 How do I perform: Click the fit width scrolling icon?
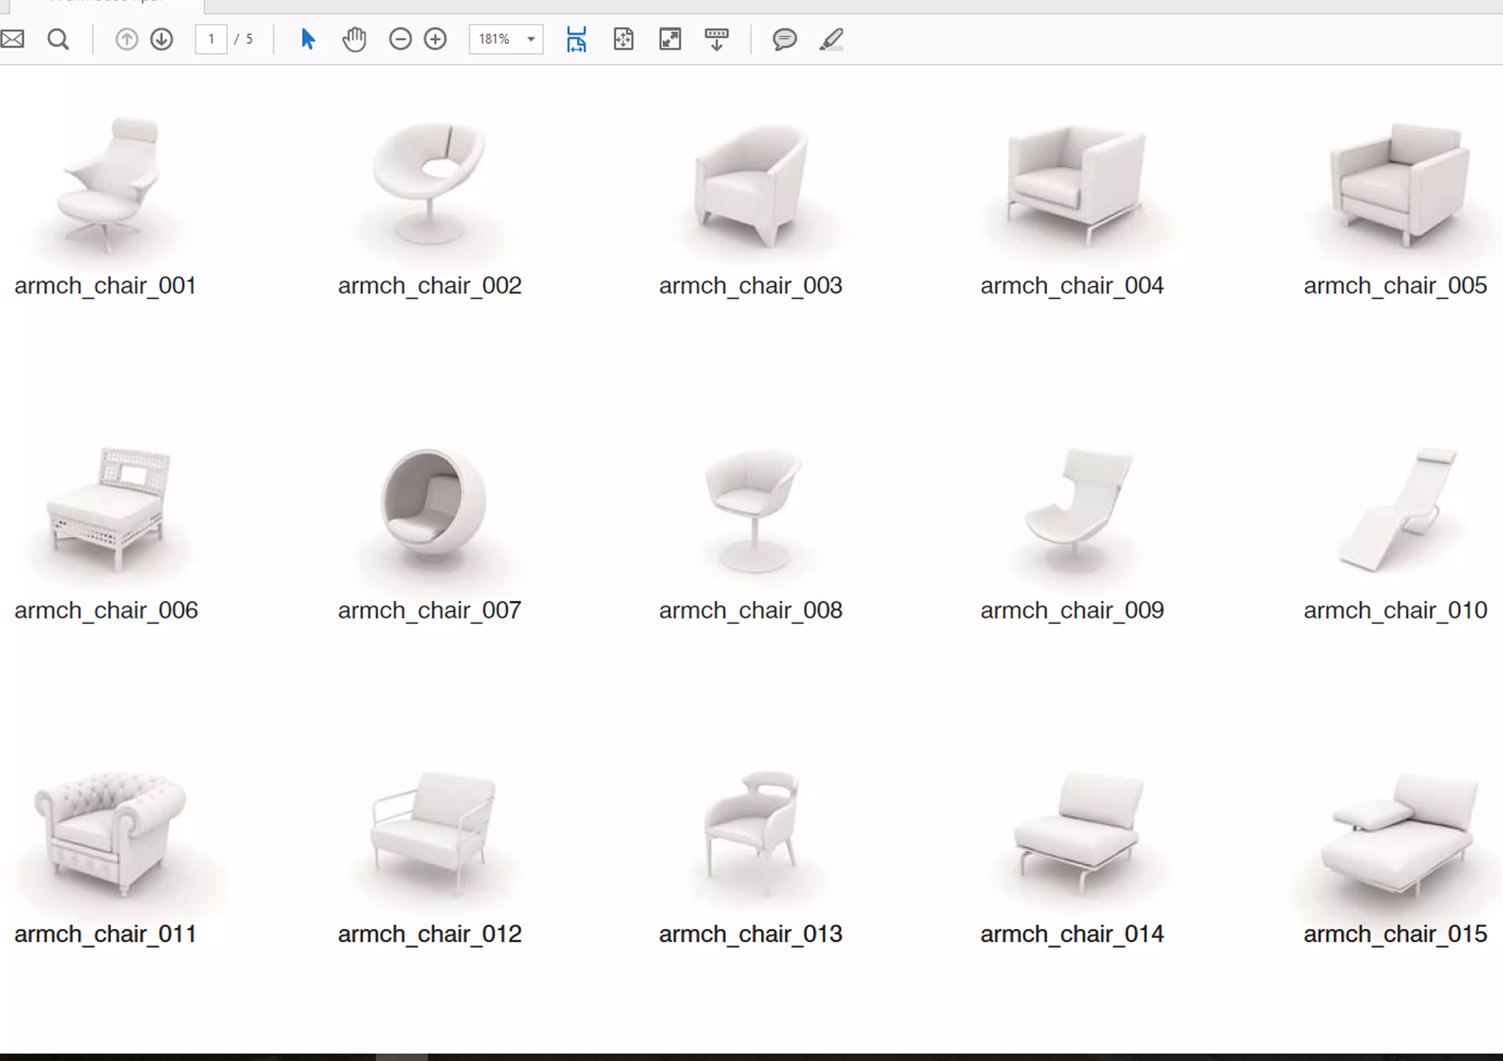pos(576,39)
